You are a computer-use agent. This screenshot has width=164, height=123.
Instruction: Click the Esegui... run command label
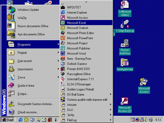(x=23, y=94)
